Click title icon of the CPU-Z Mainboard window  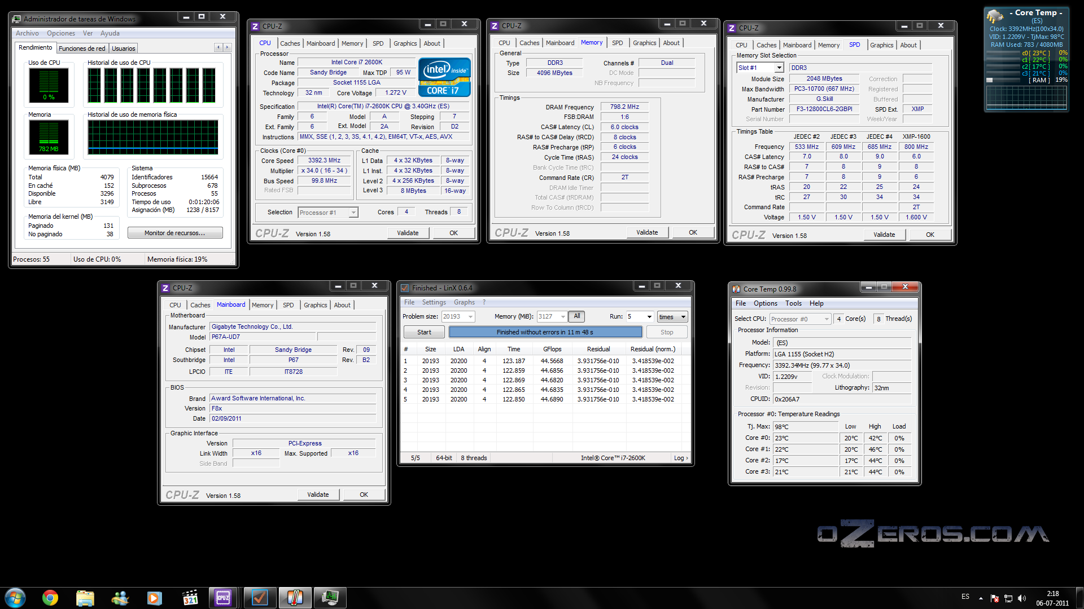pyautogui.click(x=165, y=288)
